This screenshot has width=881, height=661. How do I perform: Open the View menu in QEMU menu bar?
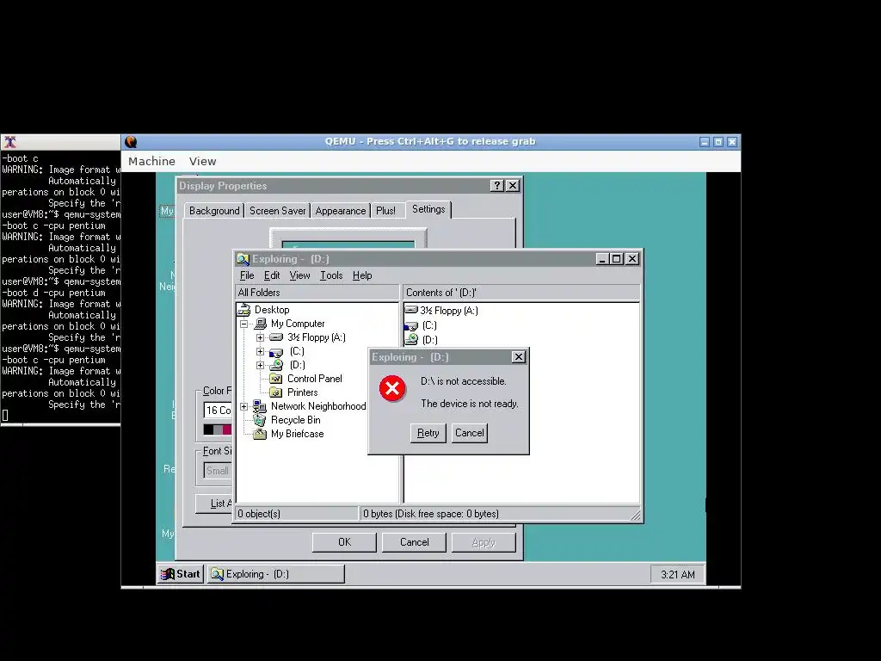[x=202, y=161]
